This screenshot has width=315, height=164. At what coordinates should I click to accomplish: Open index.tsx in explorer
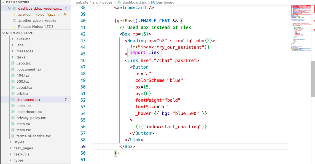coord(24,106)
